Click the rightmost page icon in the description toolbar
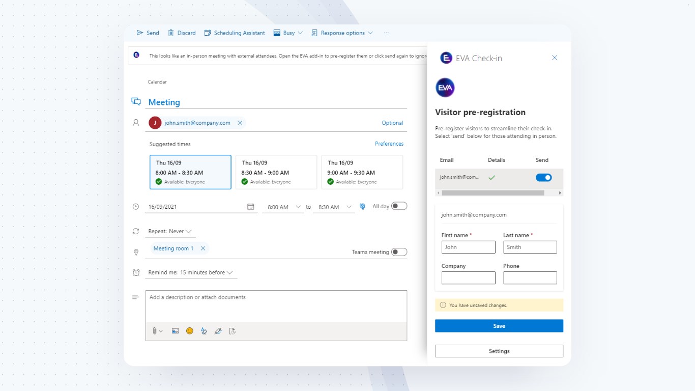Image resolution: width=695 pixels, height=391 pixels. coord(233,331)
